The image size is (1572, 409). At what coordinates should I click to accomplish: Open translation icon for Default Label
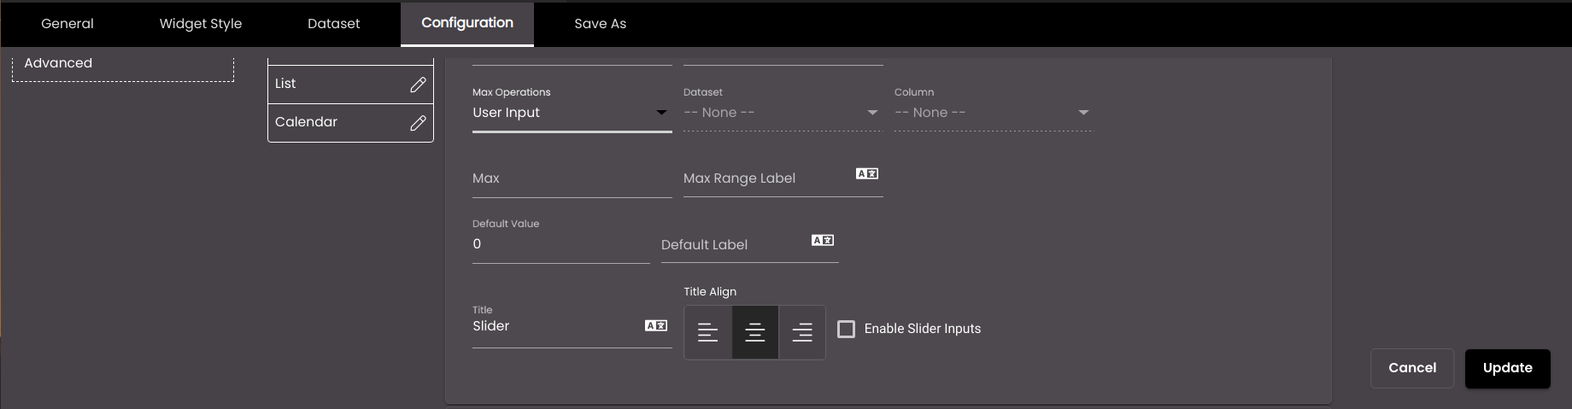[x=823, y=240]
